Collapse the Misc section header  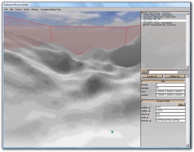coord(163,81)
